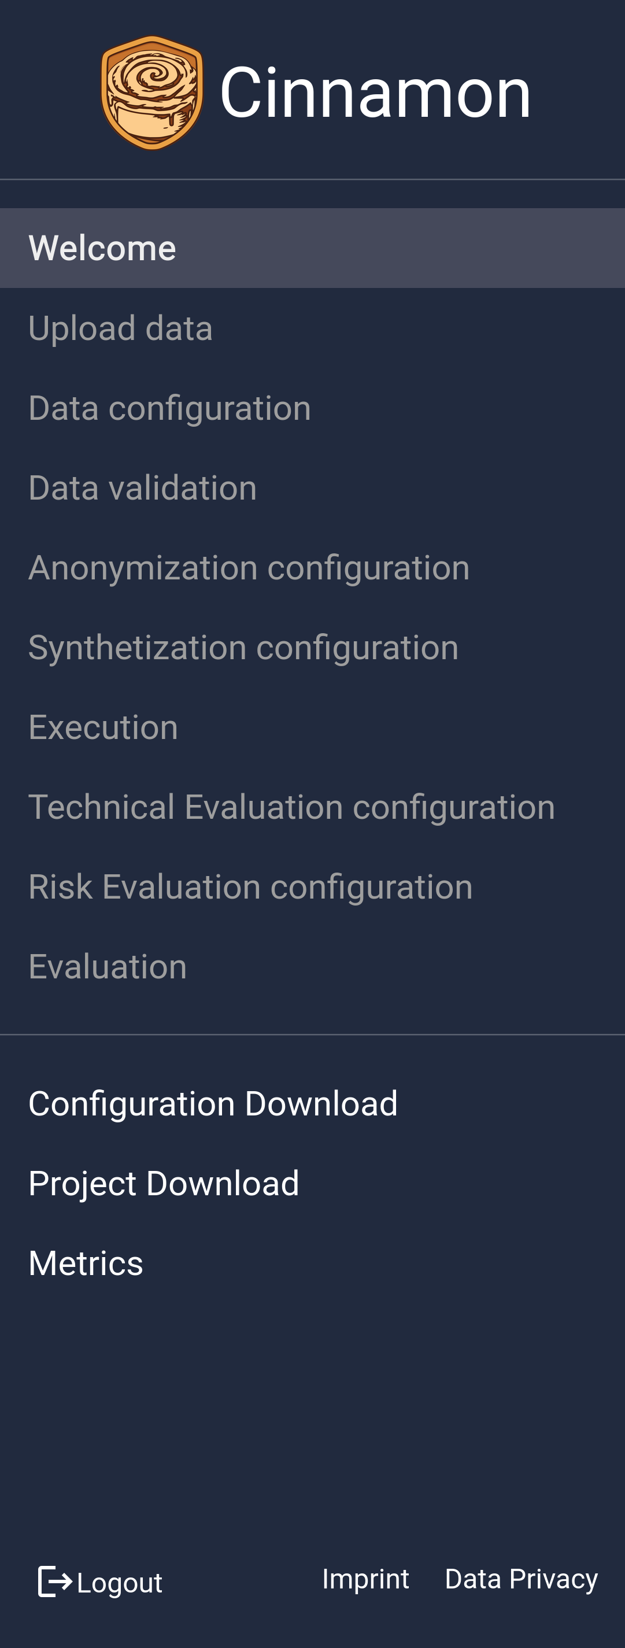The width and height of the screenshot is (625, 1648).
Task: Open the Data Privacy link
Action: [x=522, y=1579]
